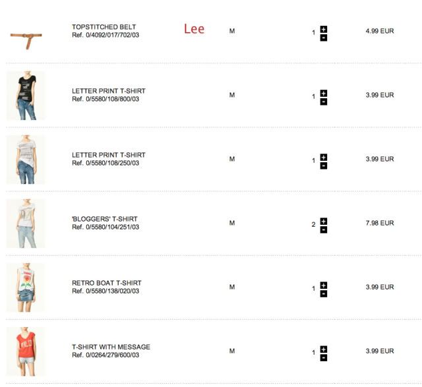Decrease quantity of black Letter Print T-shirt
The width and height of the screenshot is (422, 387).
324,102
